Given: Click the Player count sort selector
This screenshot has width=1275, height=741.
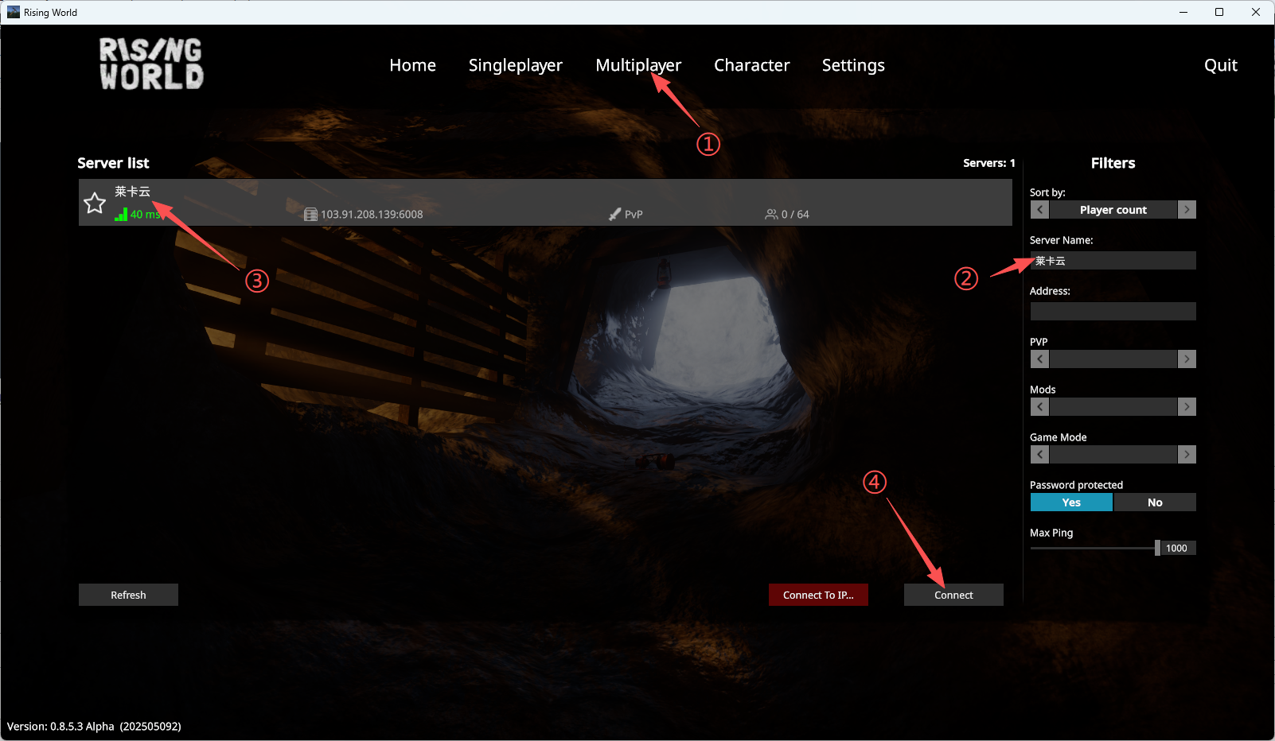Looking at the screenshot, I should (x=1113, y=210).
